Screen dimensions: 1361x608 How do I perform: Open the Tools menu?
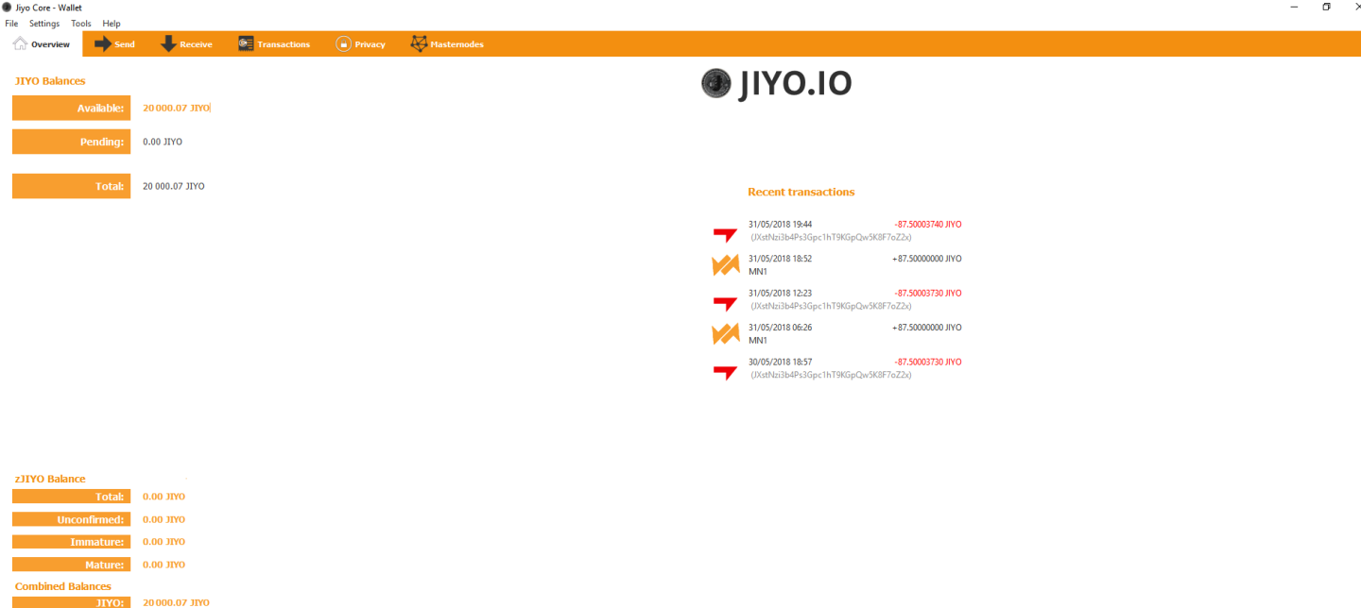81,24
